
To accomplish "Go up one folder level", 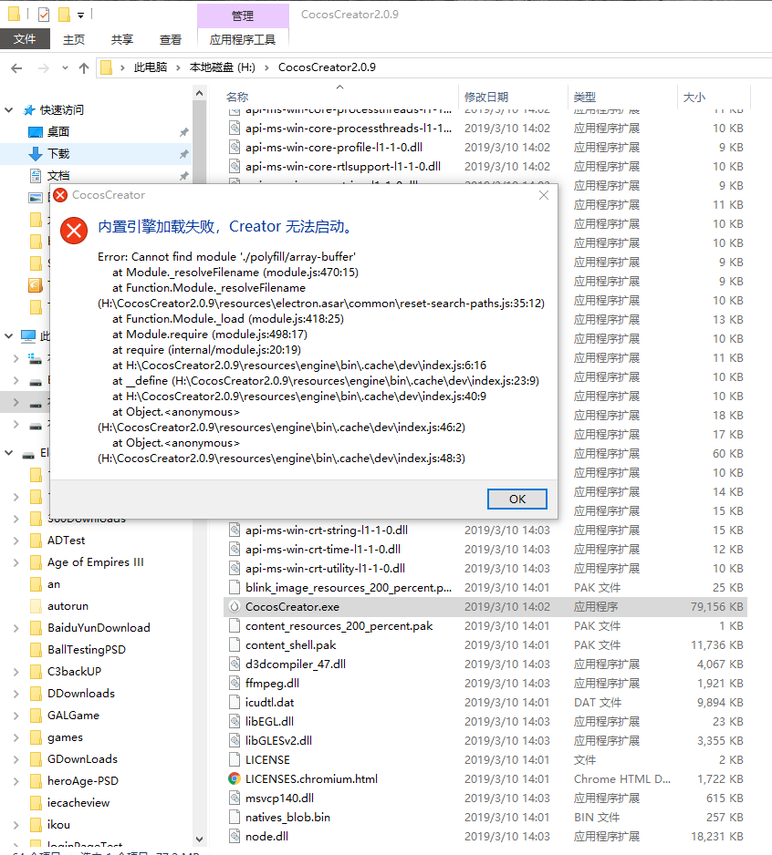I will [84, 68].
